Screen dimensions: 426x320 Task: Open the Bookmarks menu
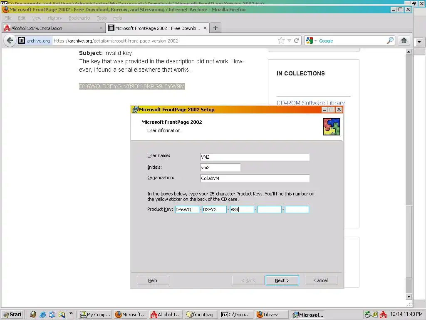coord(79,18)
